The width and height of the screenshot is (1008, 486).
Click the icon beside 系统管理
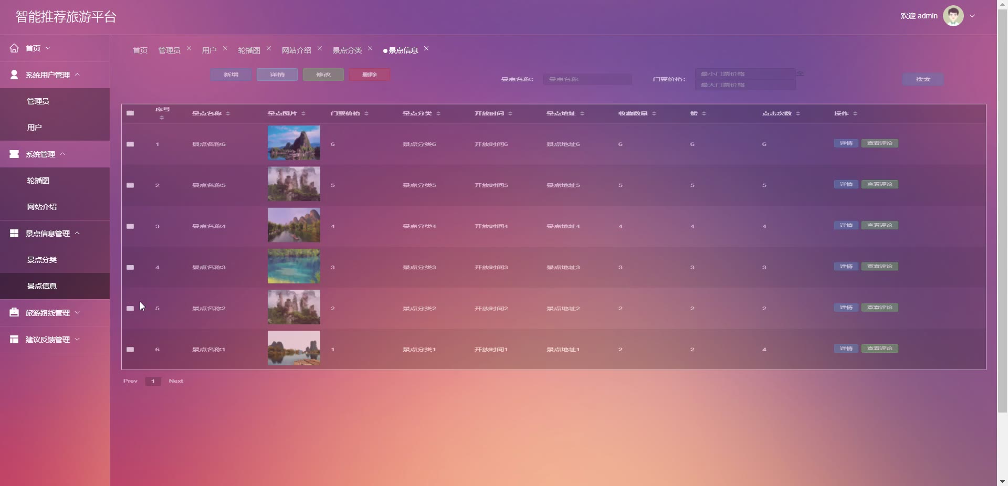pyautogui.click(x=14, y=154)
